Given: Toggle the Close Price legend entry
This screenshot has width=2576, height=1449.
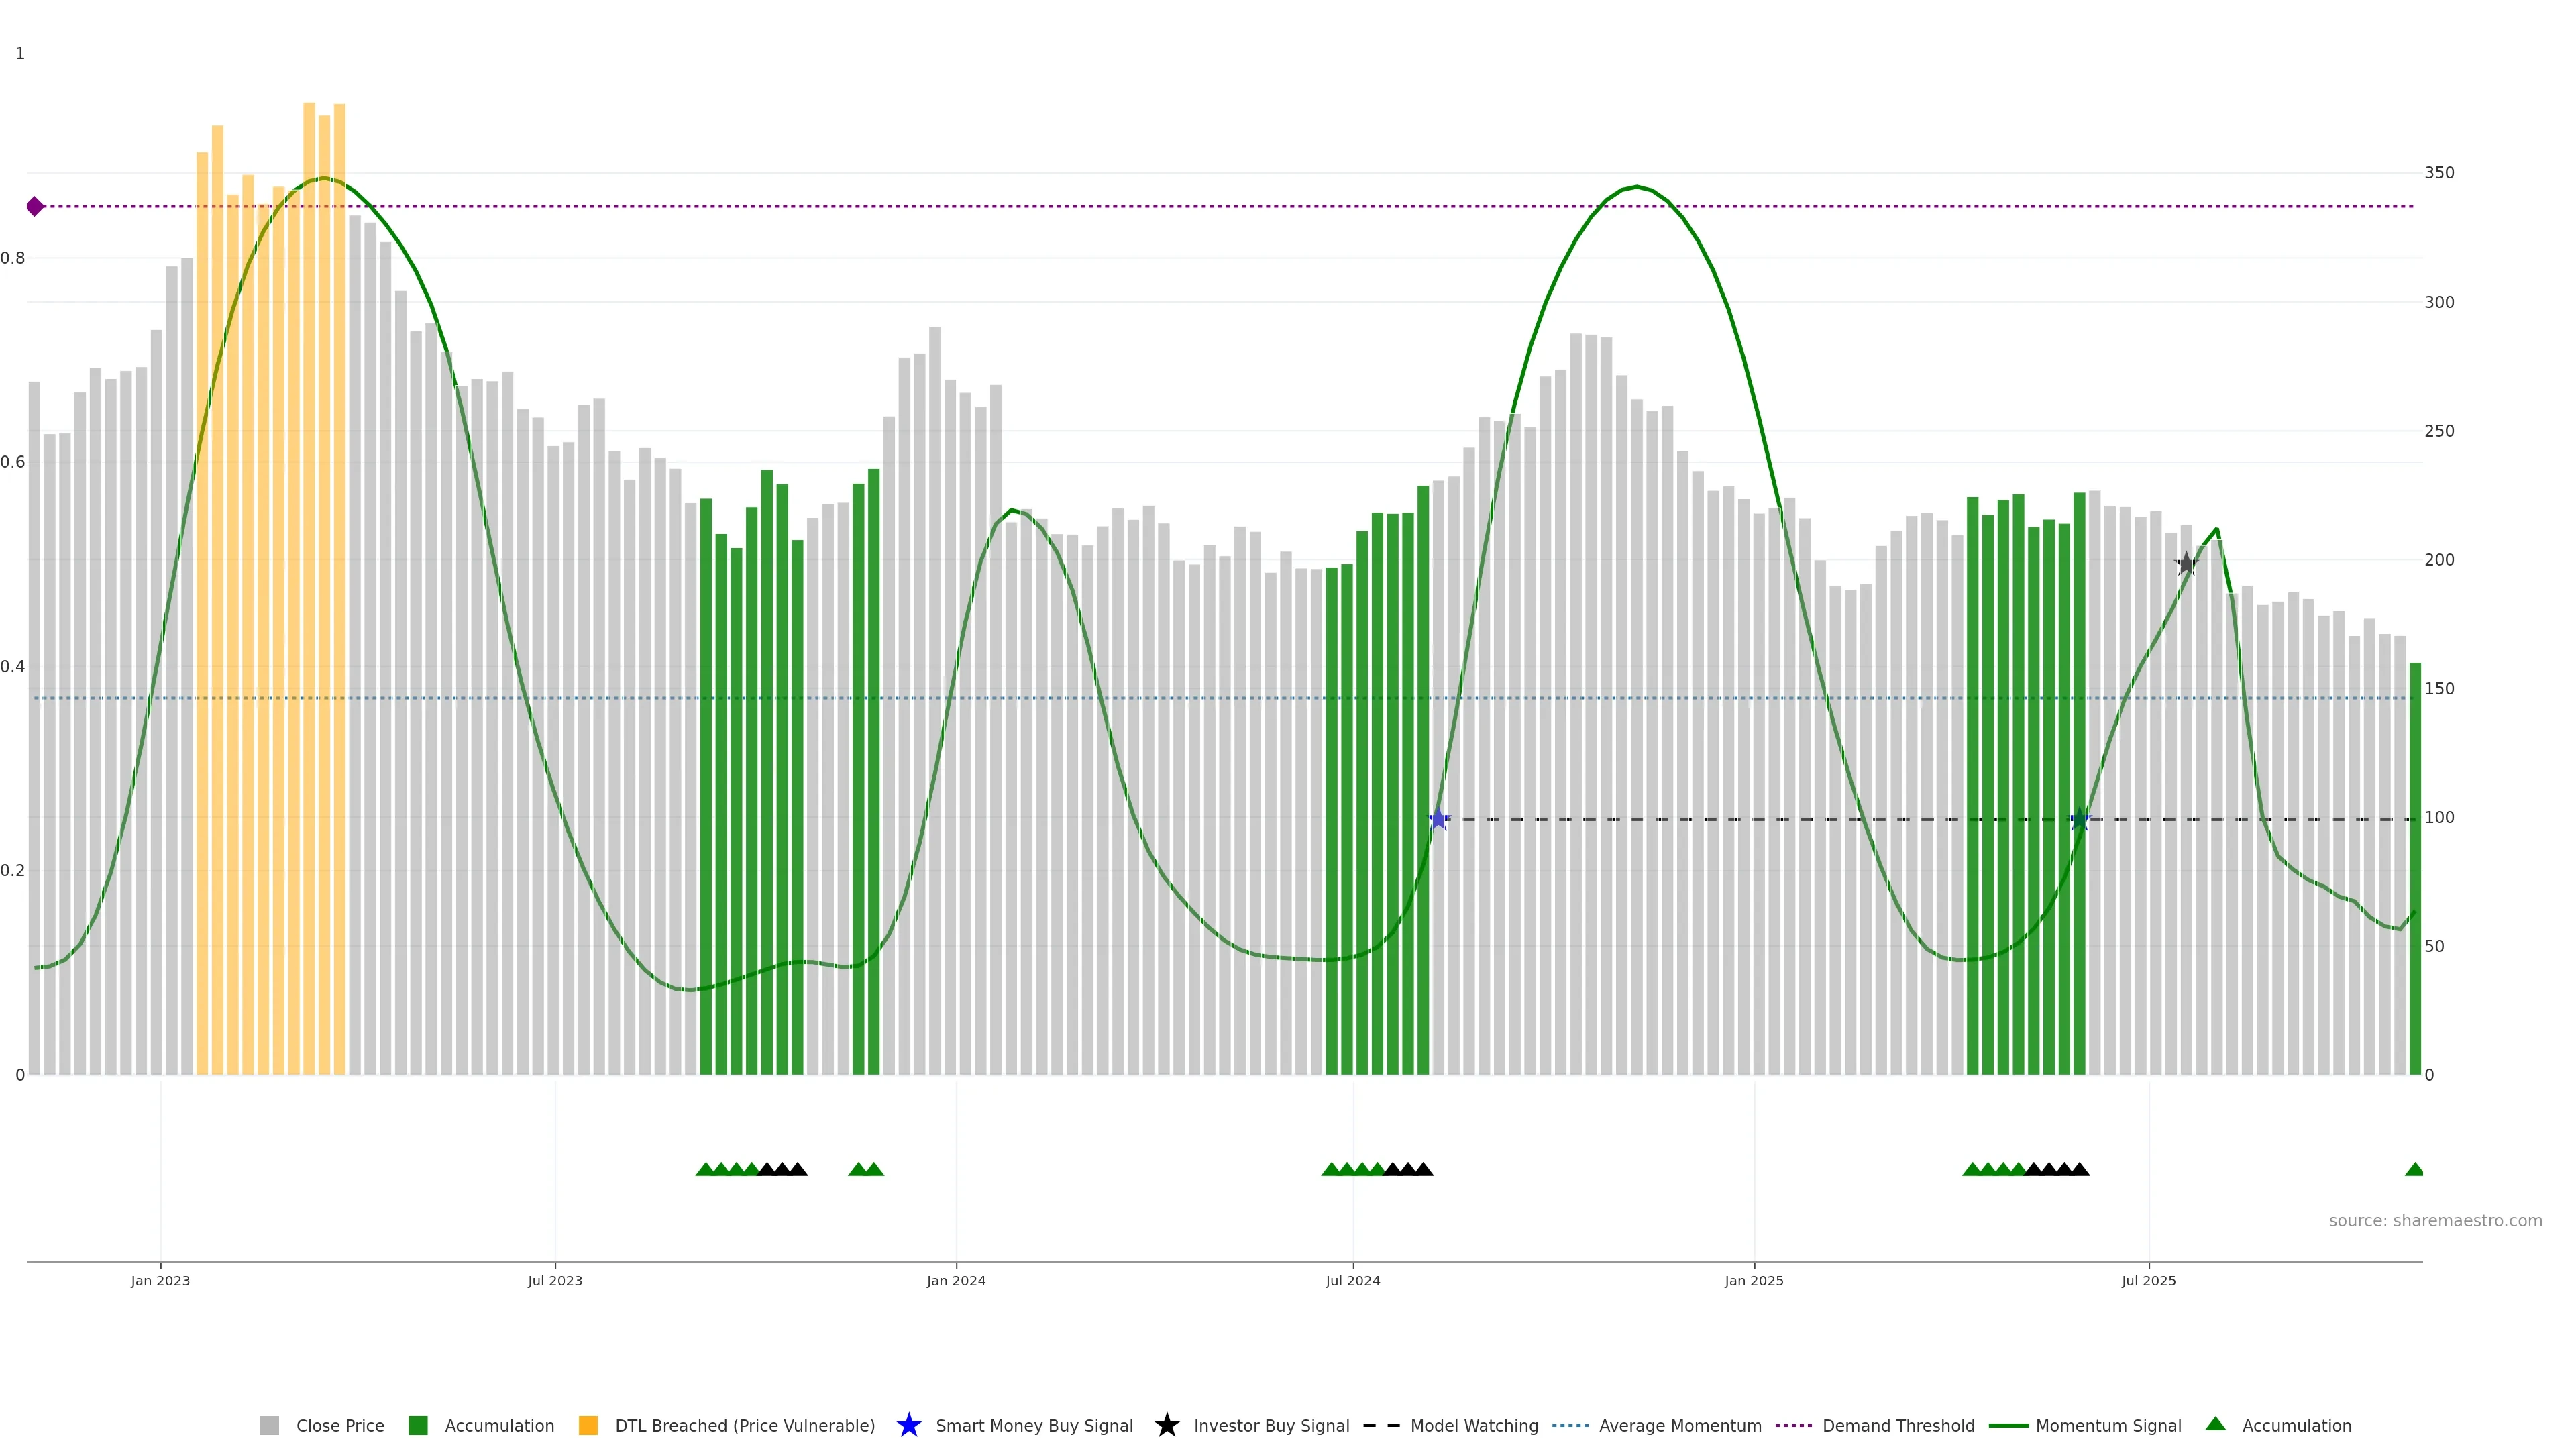Looking at the screenshot, I should click(339, 1425).
